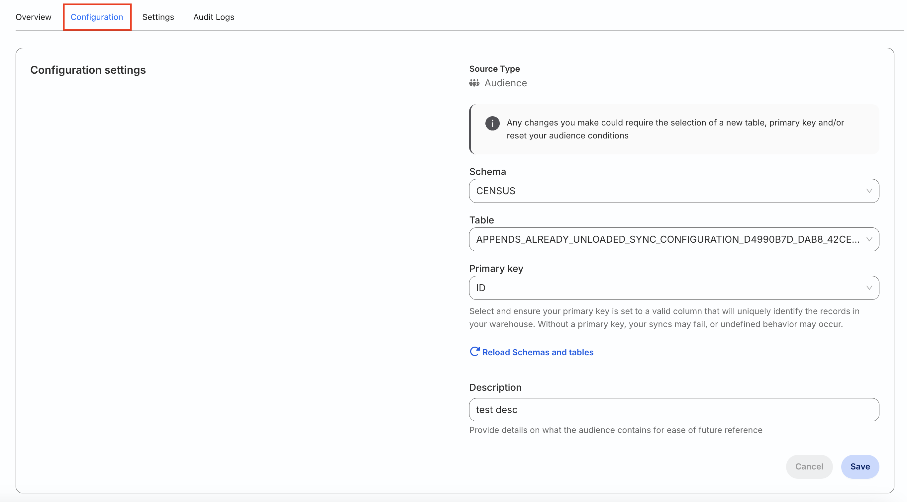
Task: Open the Audit Logs tab
Action: [214, 17]
